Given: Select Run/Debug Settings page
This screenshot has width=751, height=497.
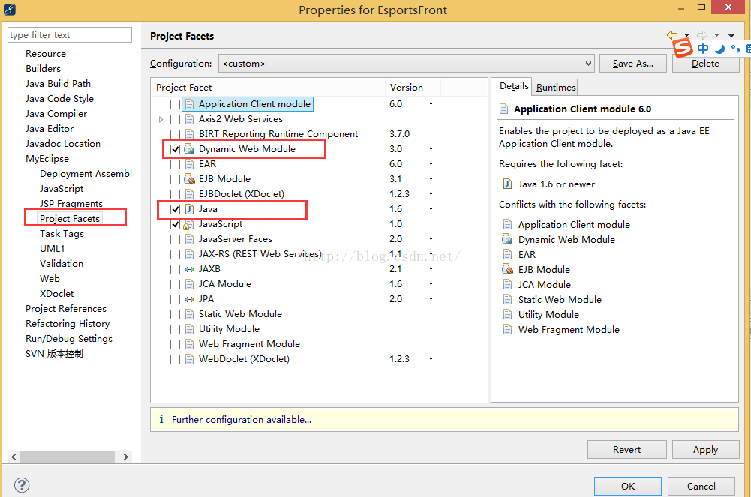Looking at the screenshot, I should 69,339.
